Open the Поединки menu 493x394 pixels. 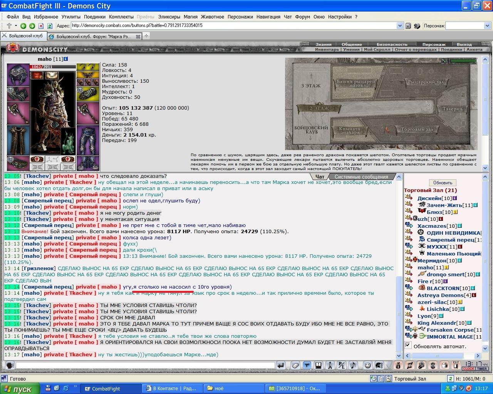pyautogui.click(x=95, y=17)
